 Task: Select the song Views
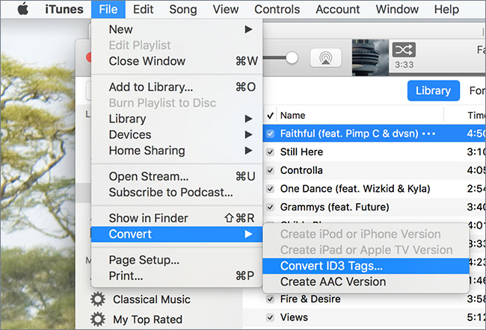(294, 317)
